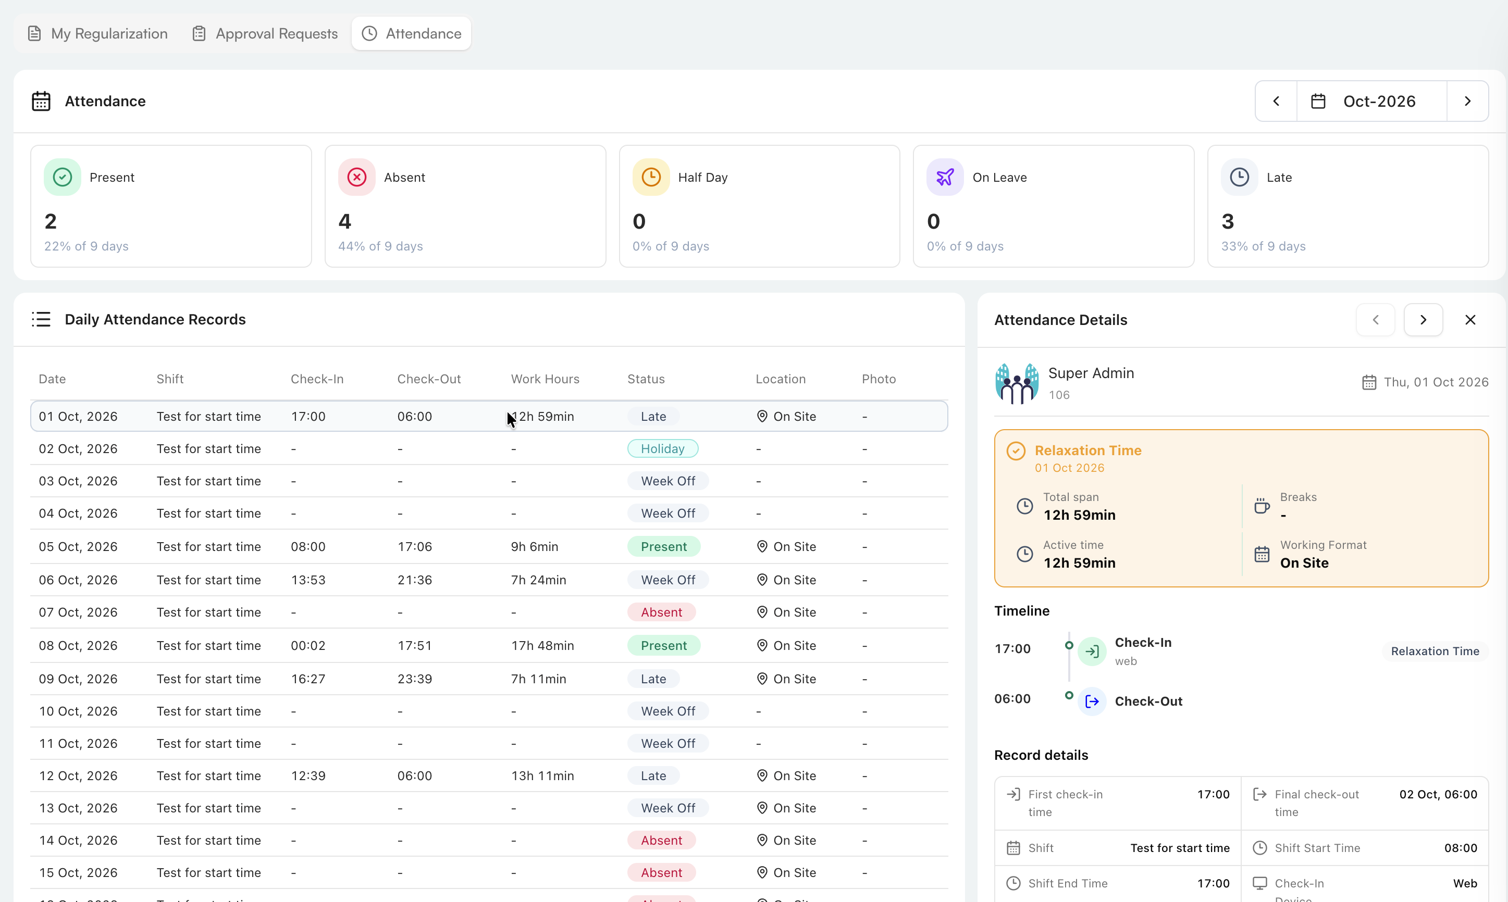This screenshot has height=902, width=1508.
Task: Click the Absent badge on 14 Oct row
Action: coord(662,840)
